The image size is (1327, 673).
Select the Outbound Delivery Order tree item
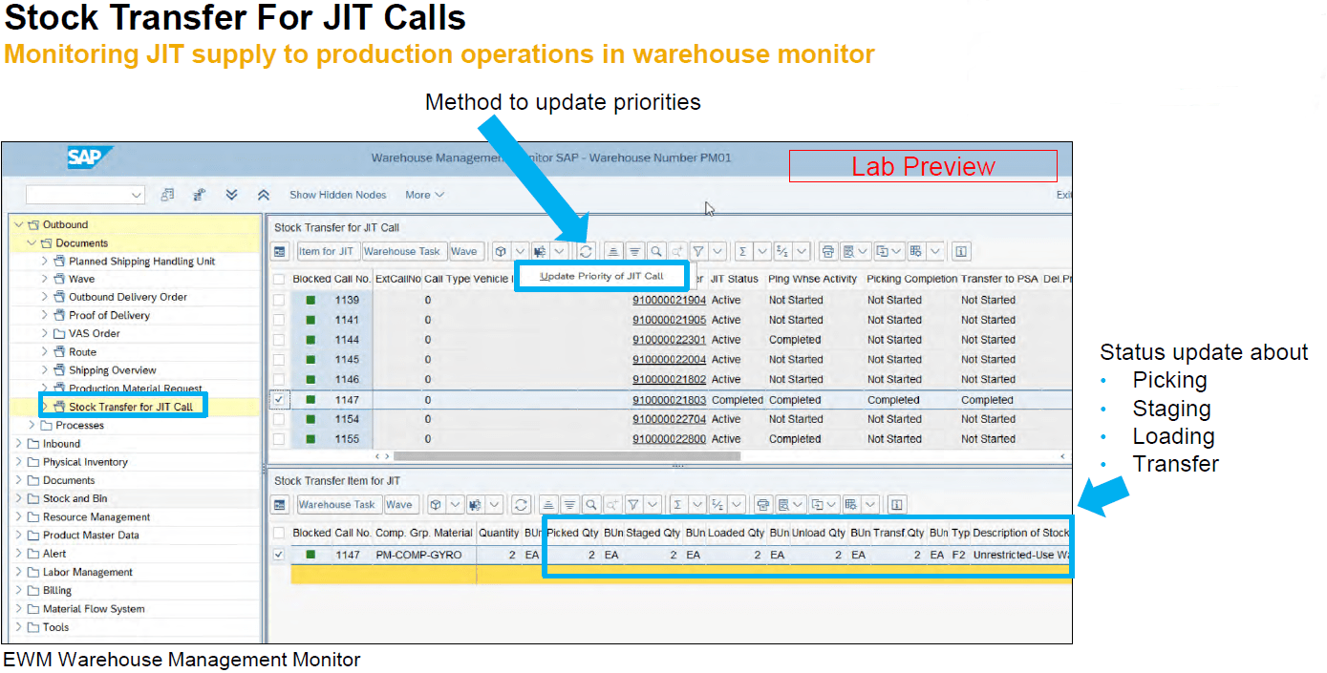click(x=128, y=297)
